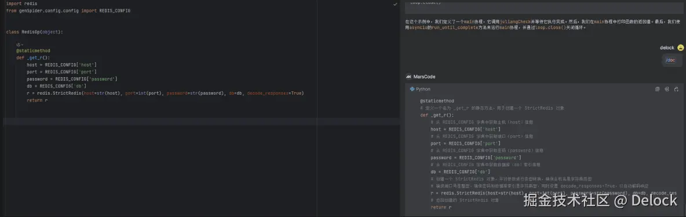Click 'def _get_r():' in the left editor
The height and width of the screenshot is (217, 686).
tap(33, 58)
